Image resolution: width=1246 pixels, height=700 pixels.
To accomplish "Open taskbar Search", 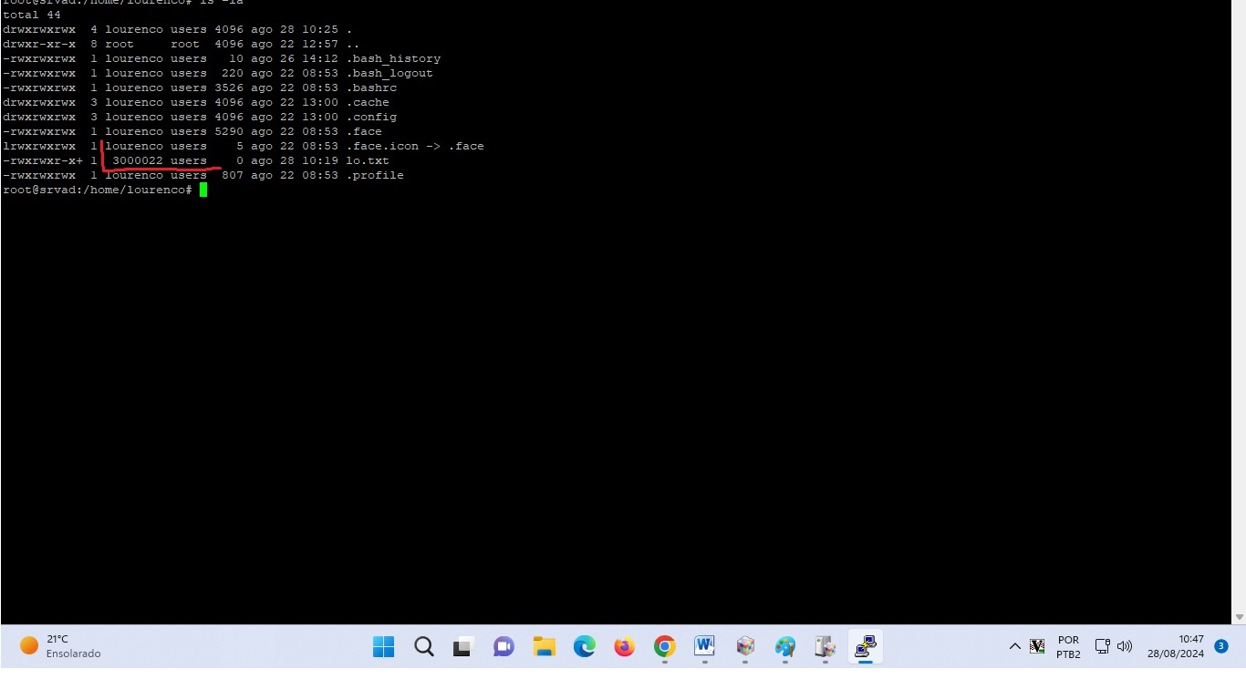I will (x=424, y=646).
